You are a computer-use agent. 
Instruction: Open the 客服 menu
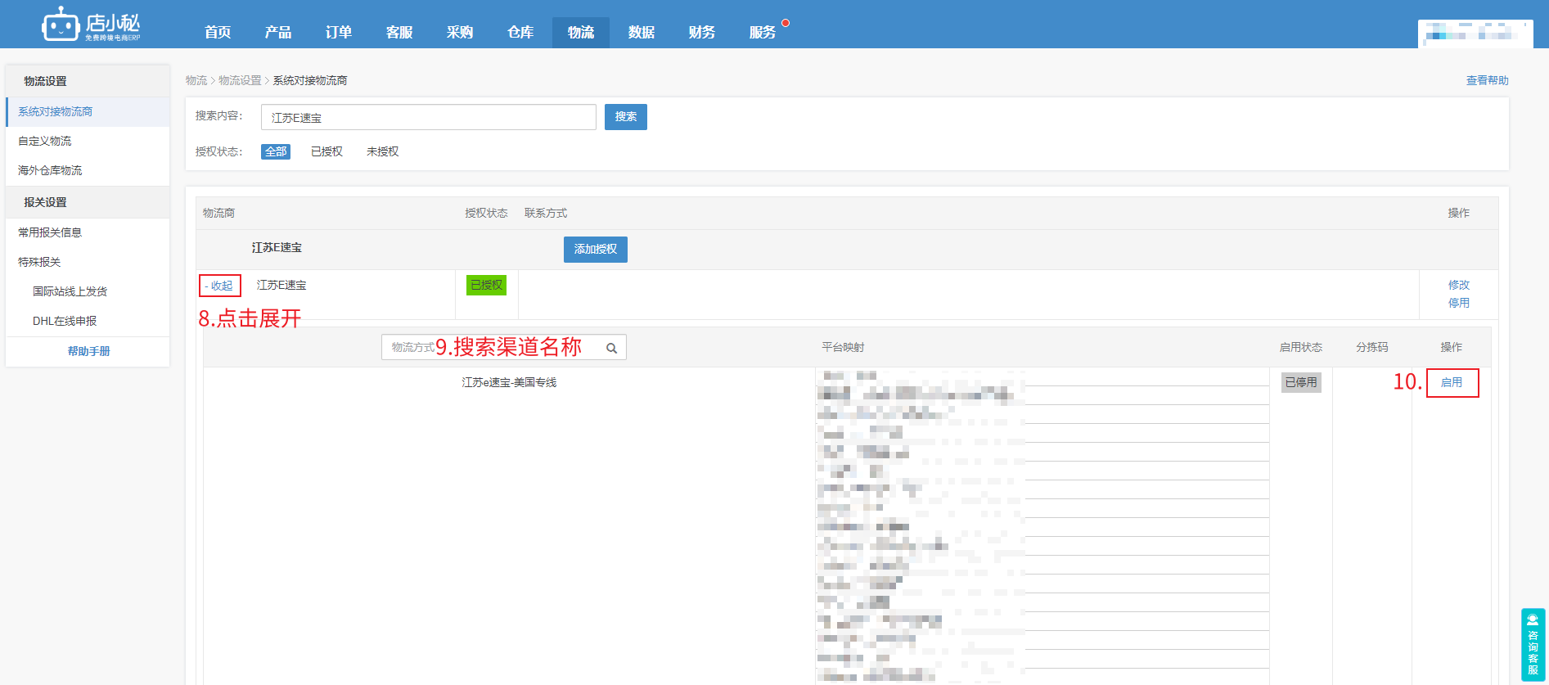click(399, 32)
